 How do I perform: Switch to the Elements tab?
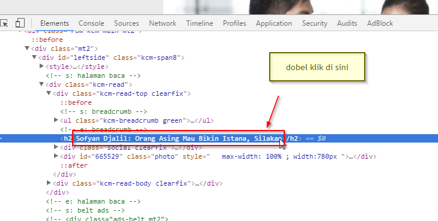click(x=55, y=23)
